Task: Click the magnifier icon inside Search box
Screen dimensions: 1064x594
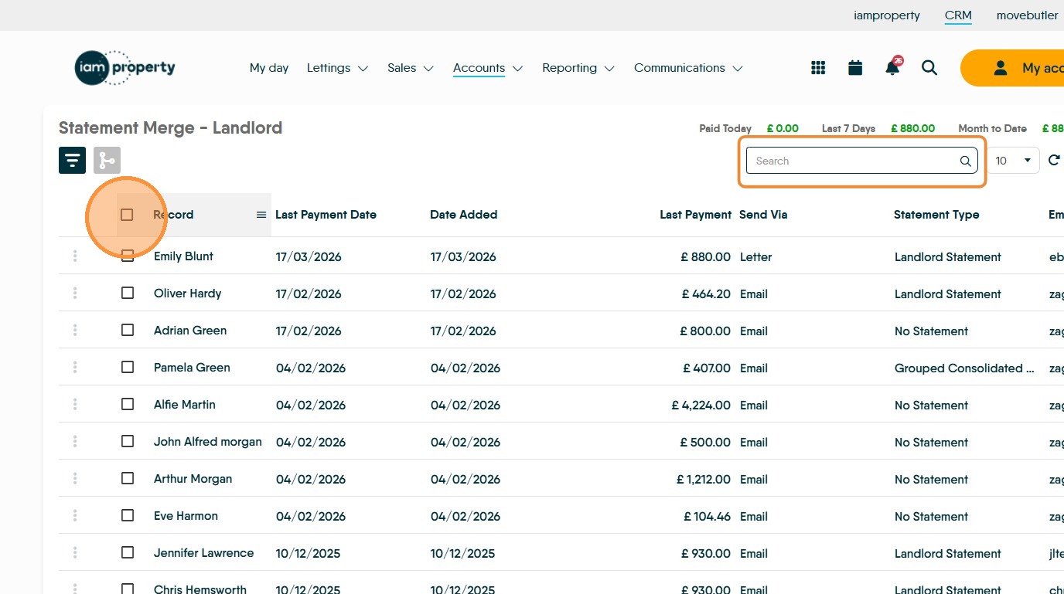Action: tap(965, 161)
